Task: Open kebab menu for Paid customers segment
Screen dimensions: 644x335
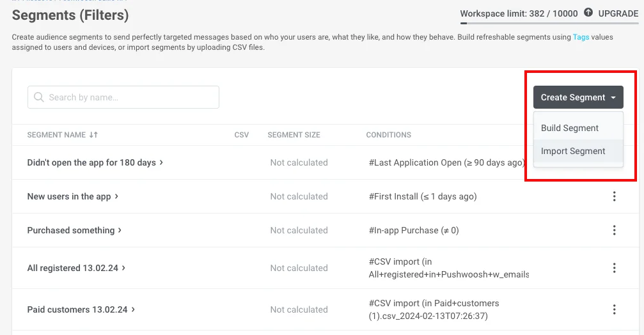Action: (614, 309)
